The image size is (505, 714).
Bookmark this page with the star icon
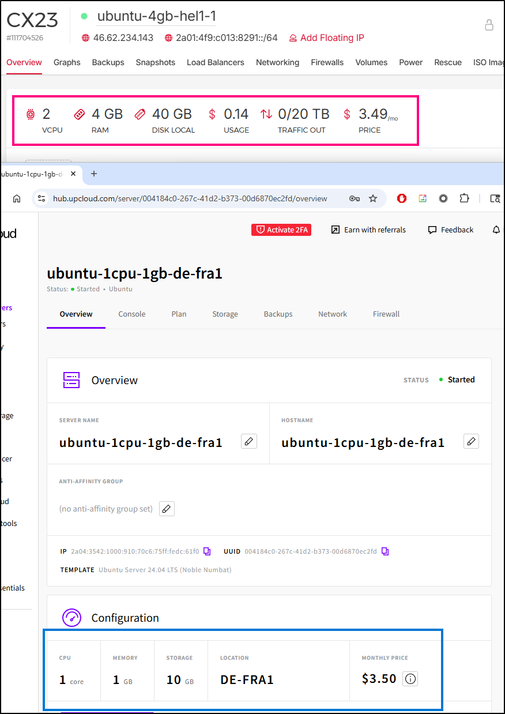point(373,198)
